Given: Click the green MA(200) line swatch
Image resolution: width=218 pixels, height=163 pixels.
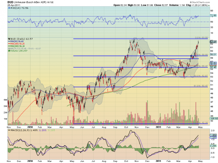Looking at the screenshot, I should (9, 46).
